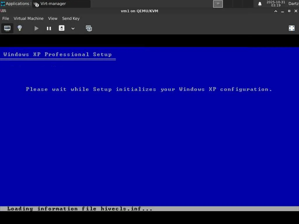Viewport: 299px width, 224px height.
Task: Click the 'Windows XP Professional Setup' heading
Action: 58,55
